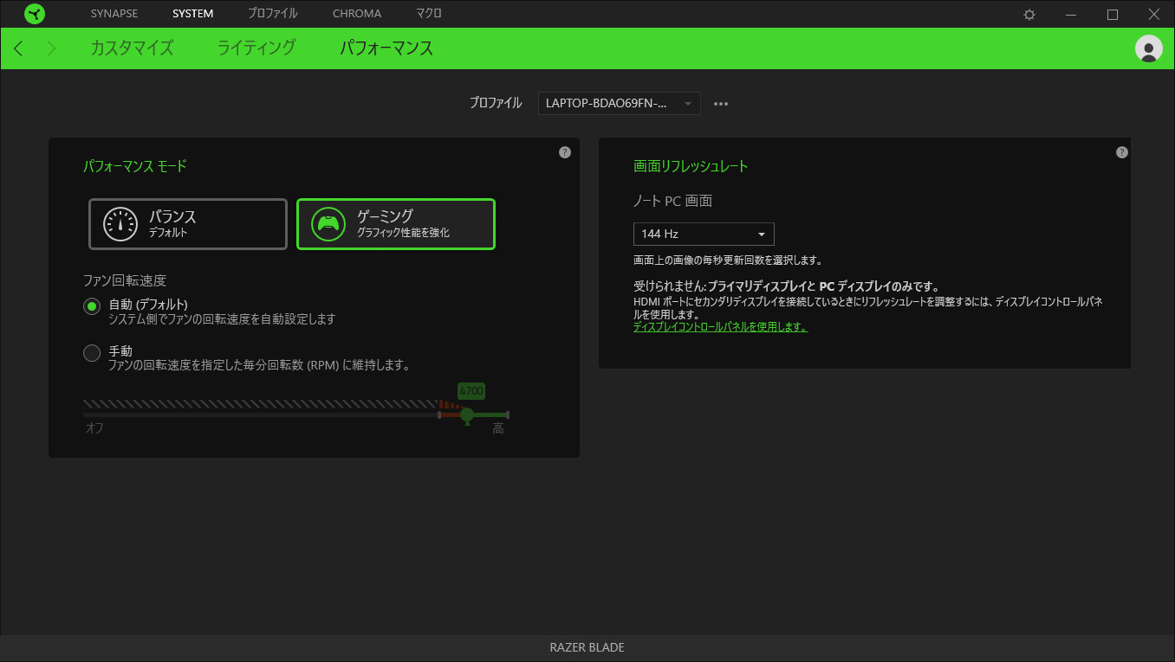Select ゲーミング performance mode
This screenshot has width=1175, height=662.
point(396,224)
